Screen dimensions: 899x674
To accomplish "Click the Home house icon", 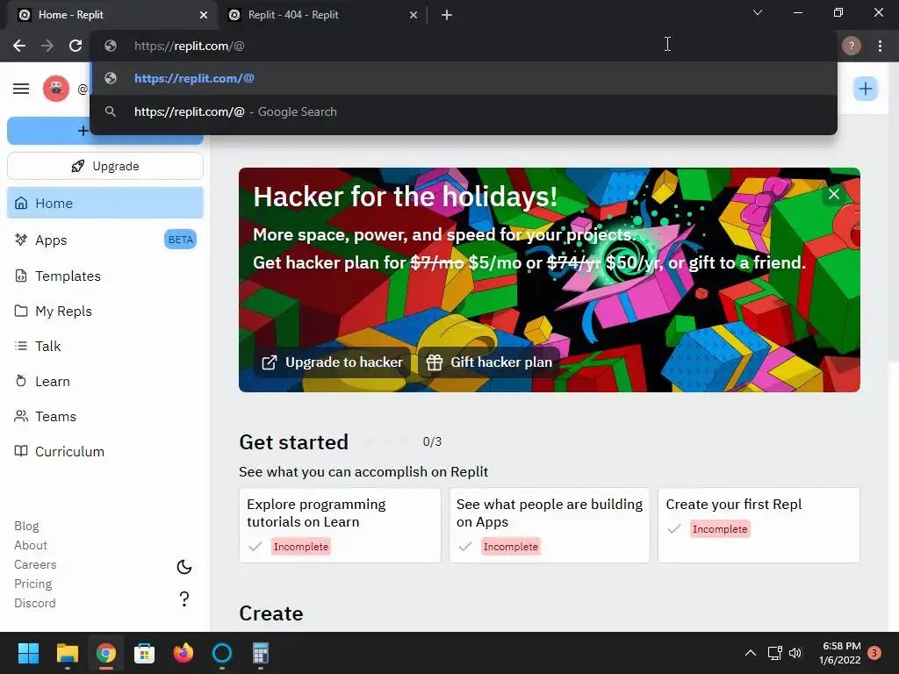I will tap(21, 203).
